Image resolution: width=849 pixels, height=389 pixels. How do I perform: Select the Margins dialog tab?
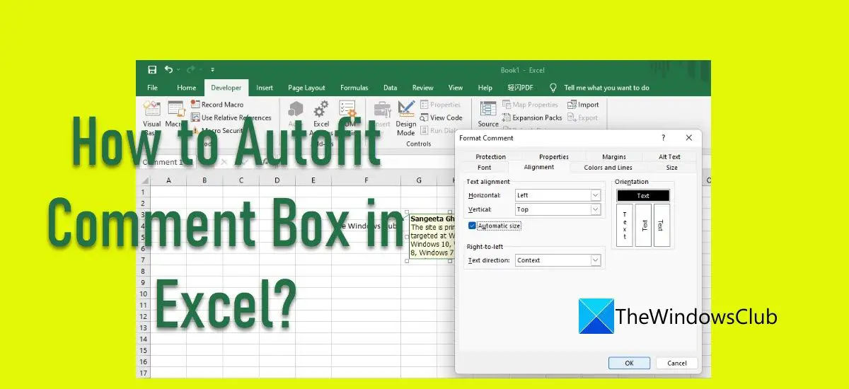(x=613, y=157)
